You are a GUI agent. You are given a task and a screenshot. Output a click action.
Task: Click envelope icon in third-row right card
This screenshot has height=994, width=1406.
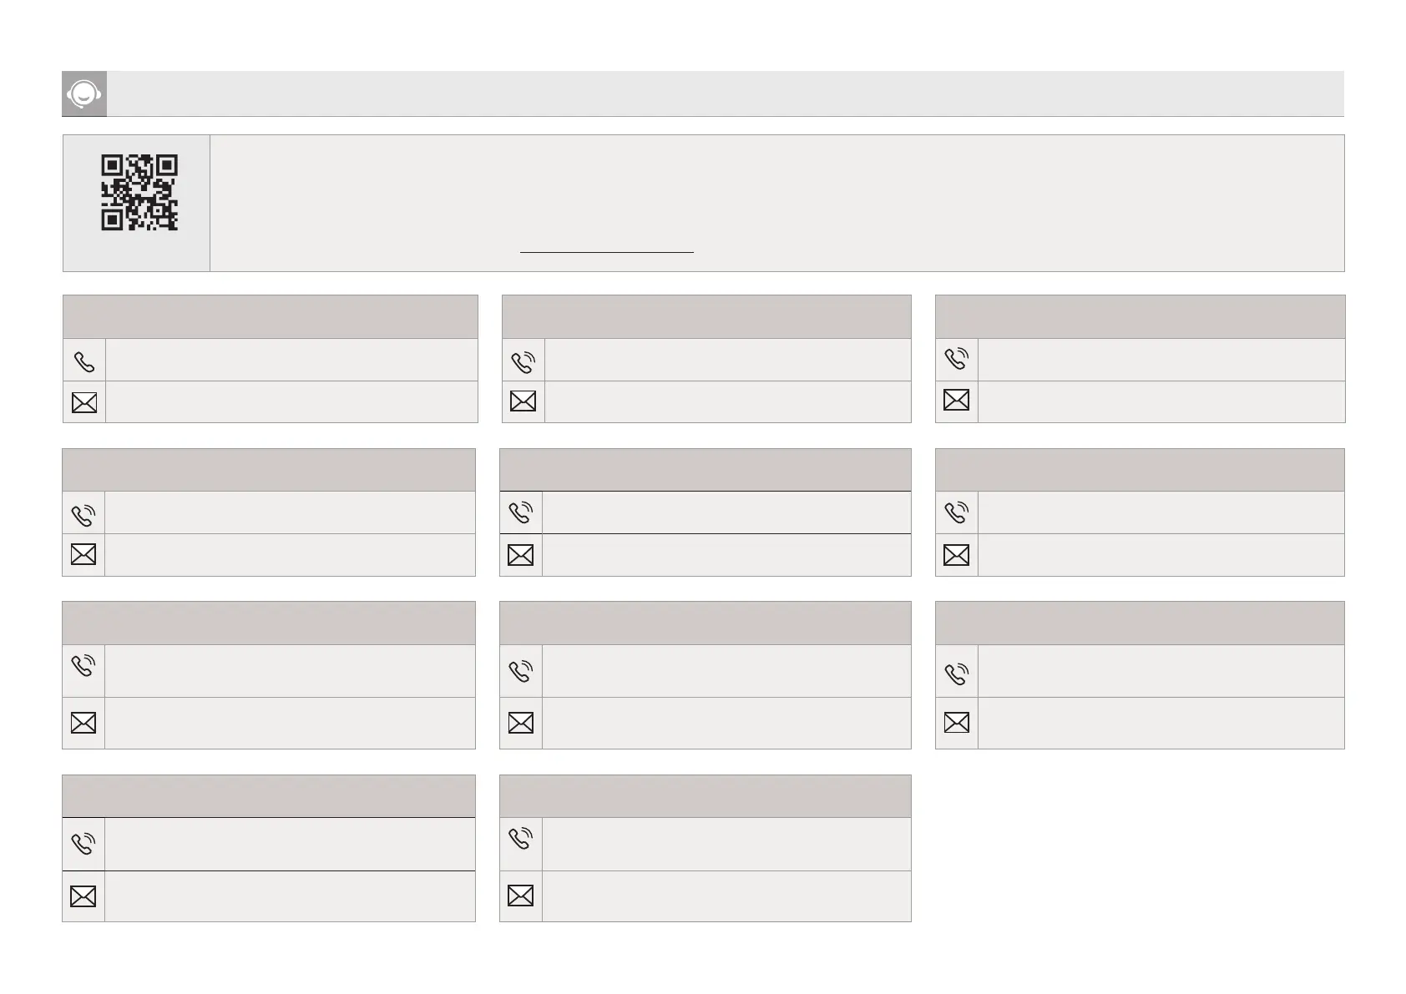(957, 723)
